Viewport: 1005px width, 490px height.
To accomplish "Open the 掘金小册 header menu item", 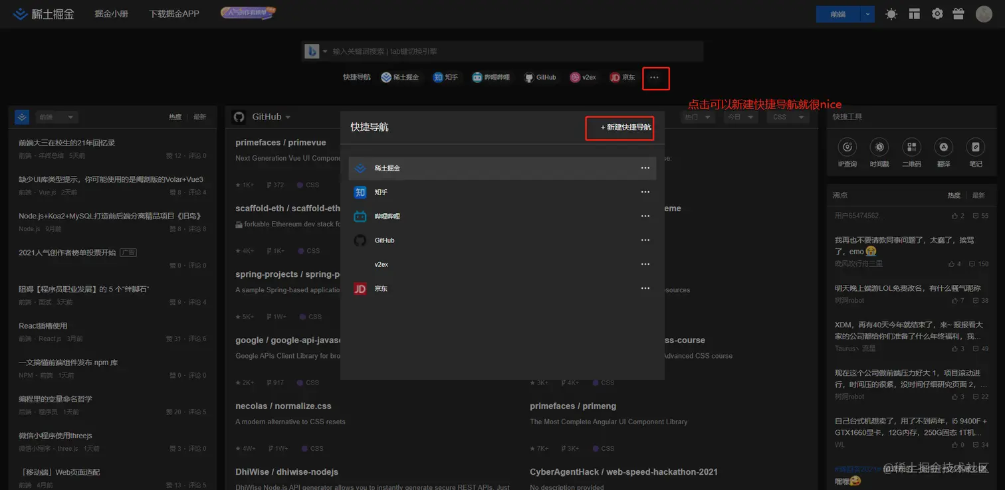I will coord(112,14).
